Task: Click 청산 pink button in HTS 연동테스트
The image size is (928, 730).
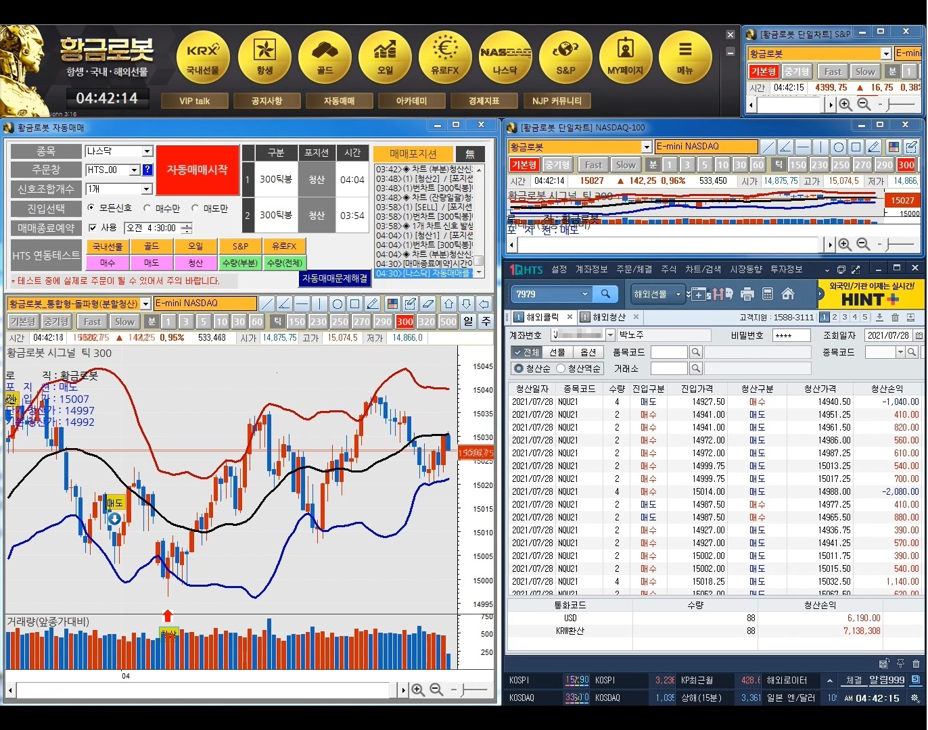Action: (x=195, y=262)
